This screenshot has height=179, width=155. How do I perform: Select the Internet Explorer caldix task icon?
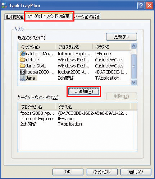click(23, 53)
